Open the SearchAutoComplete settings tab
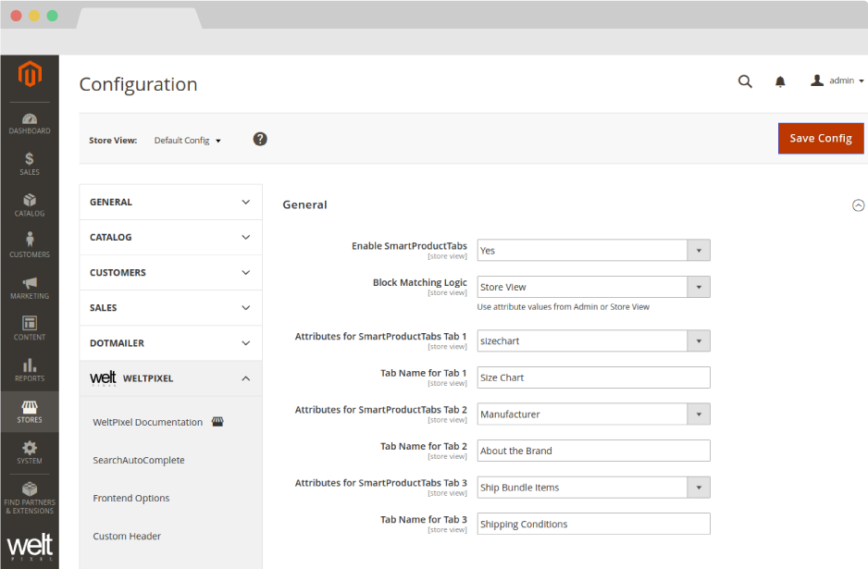This screenshot has width=868, height=569. coord(139,460)
